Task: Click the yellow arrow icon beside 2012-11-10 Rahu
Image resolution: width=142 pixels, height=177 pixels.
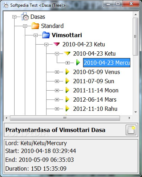Action: pyautogui.click(x=67, y=109)
